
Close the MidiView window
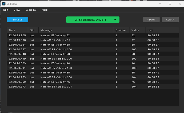179,4
